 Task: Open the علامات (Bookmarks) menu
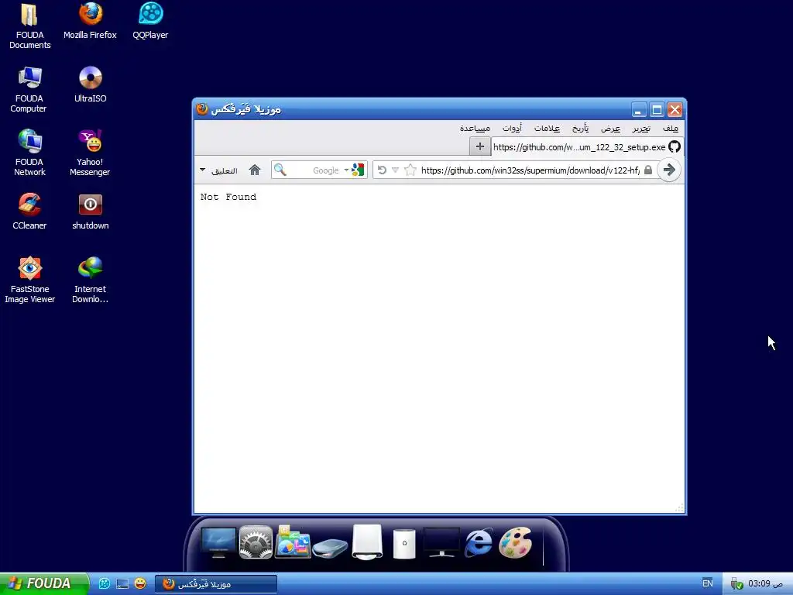coord(547,129)
